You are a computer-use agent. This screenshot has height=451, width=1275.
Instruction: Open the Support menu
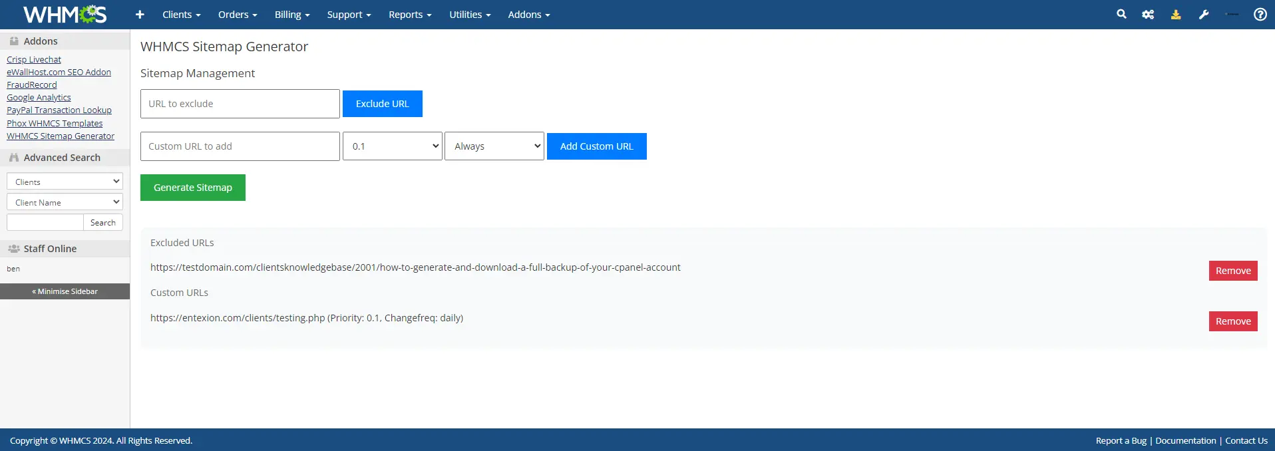[x=349, y=15]
